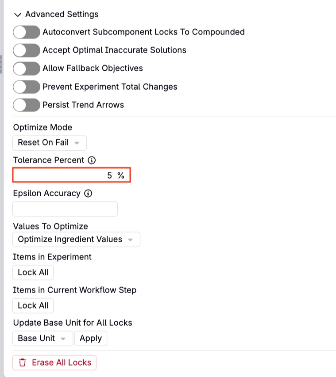Open Optimize Ingredient Values dropdown
The height and width of the screenshot is (377, 336).
pyautogui.click(x=76, y=240)
